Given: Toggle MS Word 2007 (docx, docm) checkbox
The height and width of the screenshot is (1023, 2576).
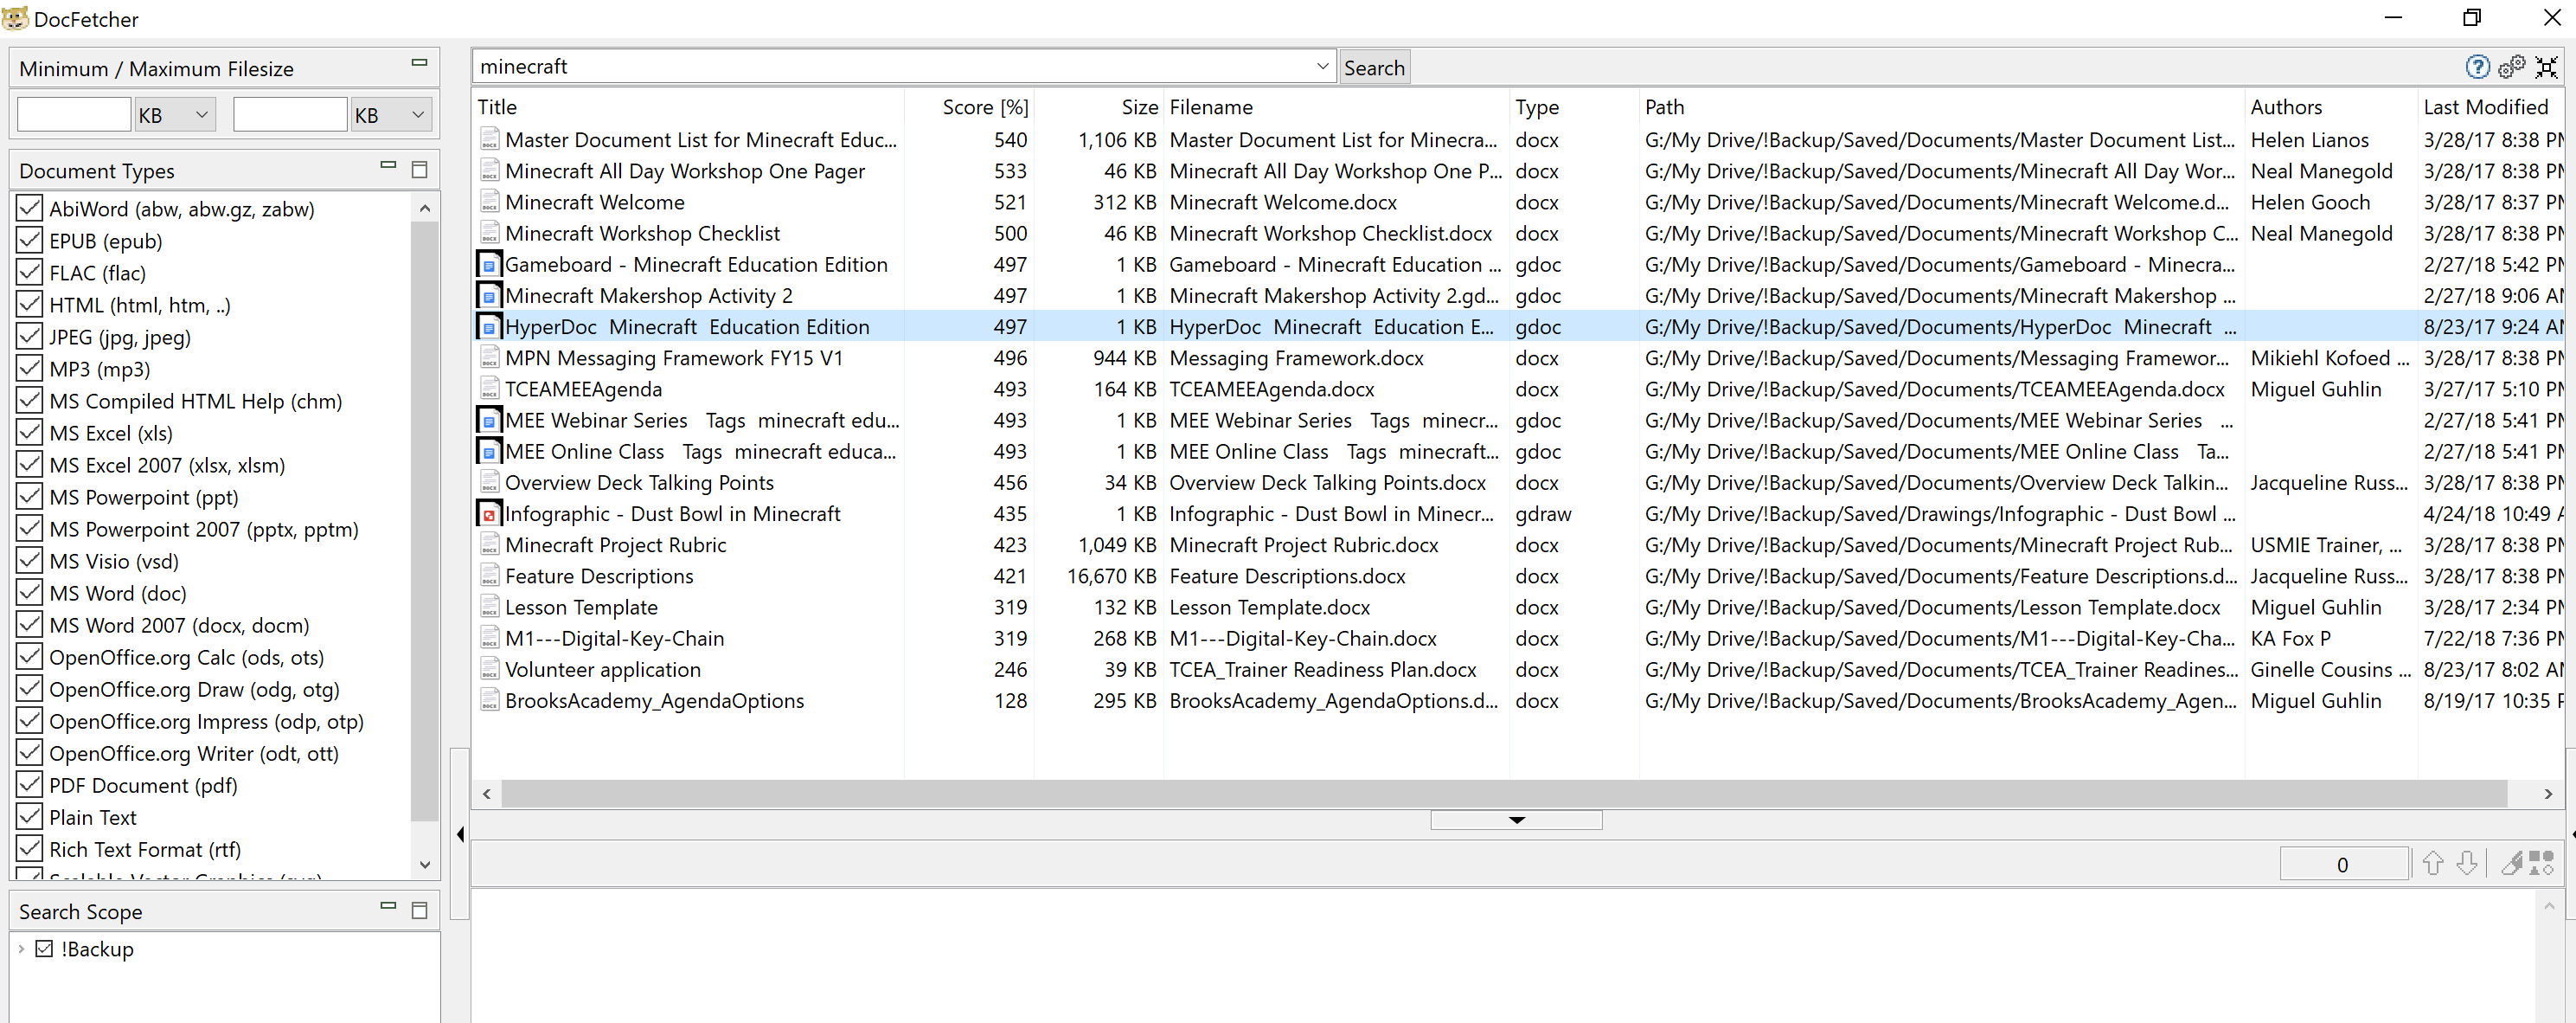Looking at the screenshot, I should [30, 625].
